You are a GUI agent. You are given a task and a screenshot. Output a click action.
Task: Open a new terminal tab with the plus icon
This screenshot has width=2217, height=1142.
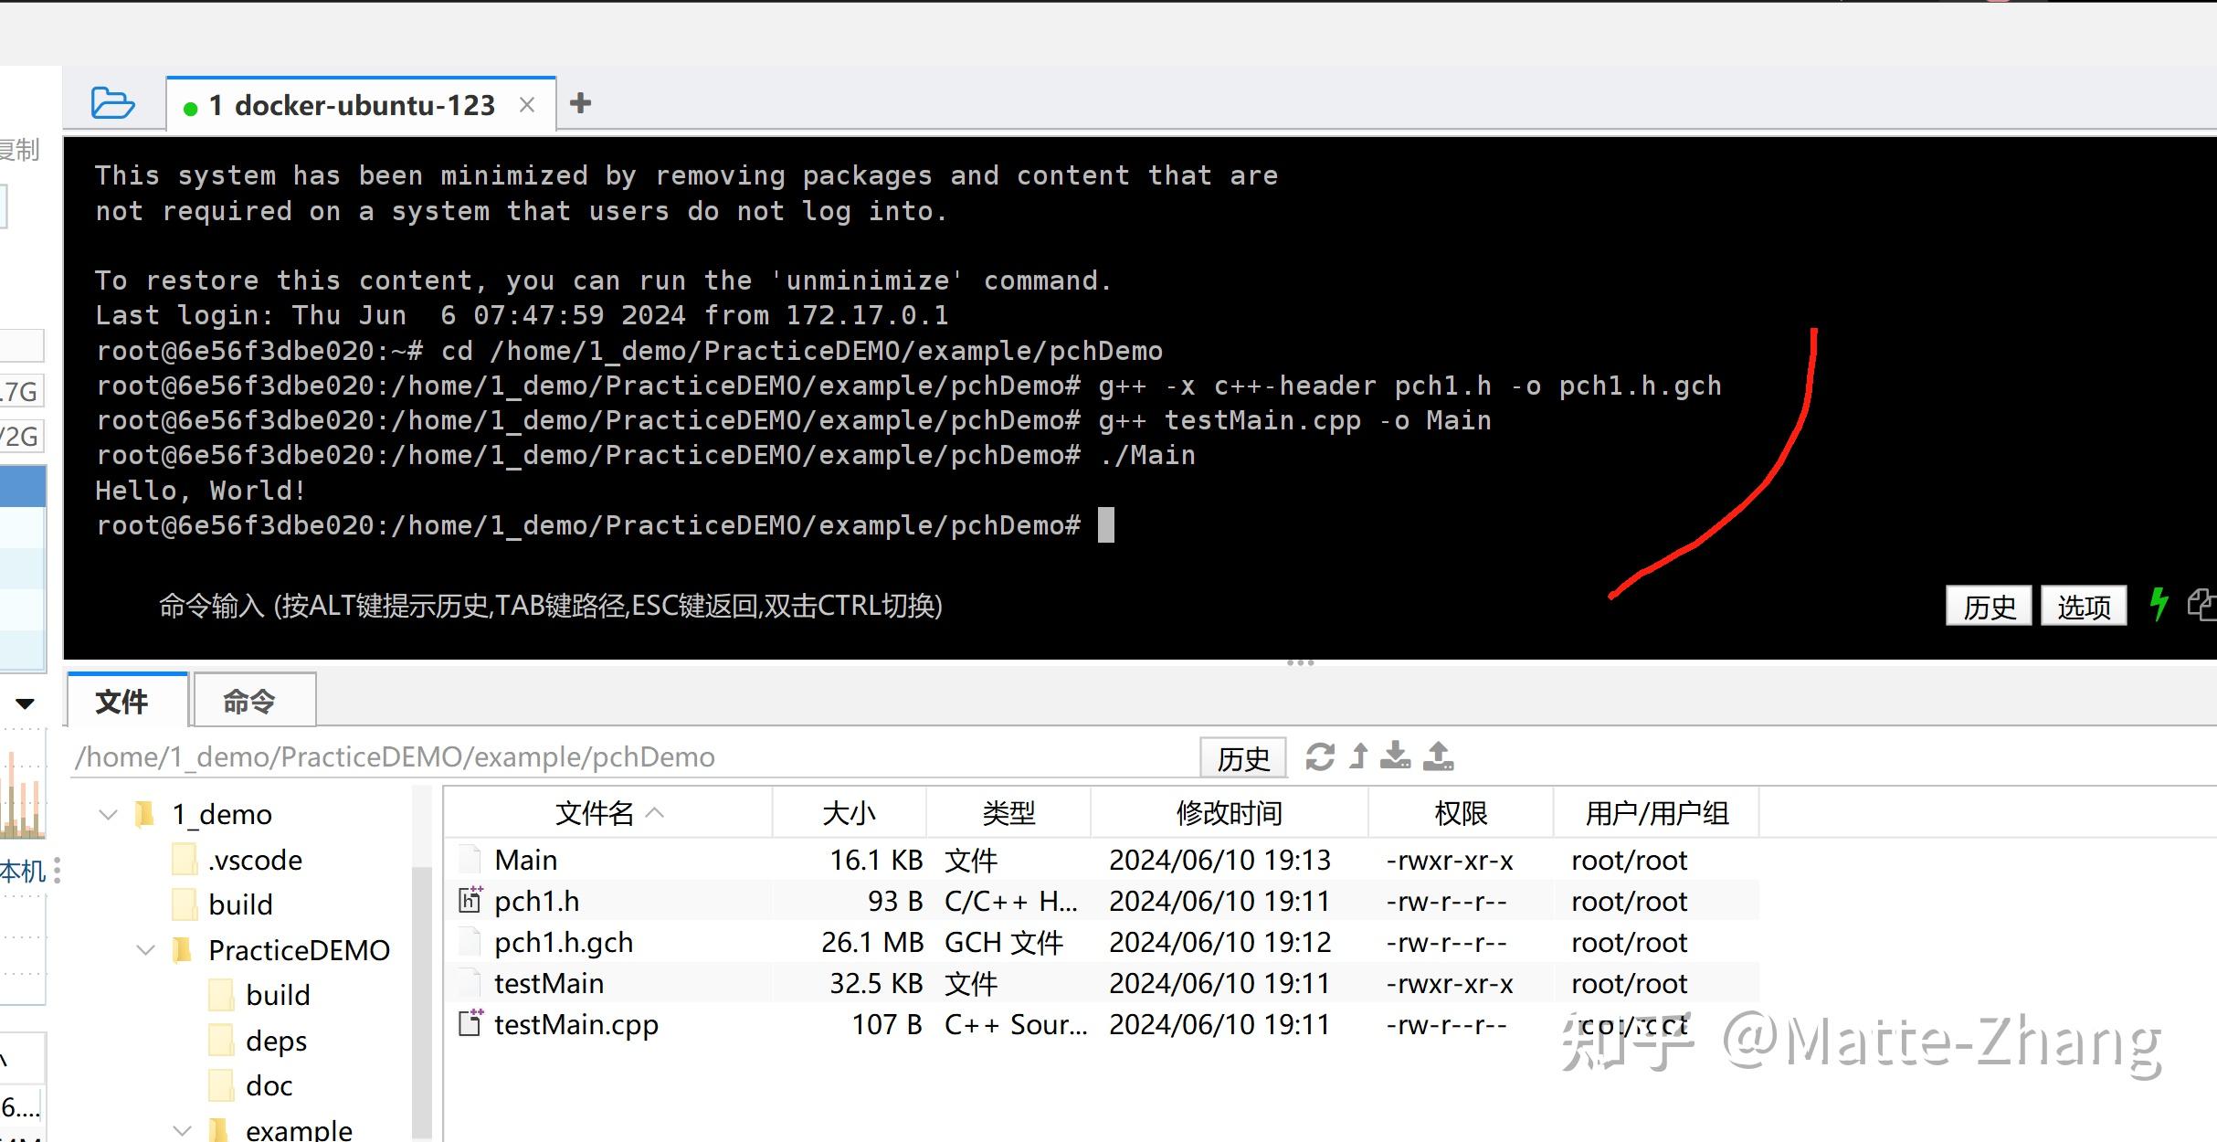coord(581,103)
